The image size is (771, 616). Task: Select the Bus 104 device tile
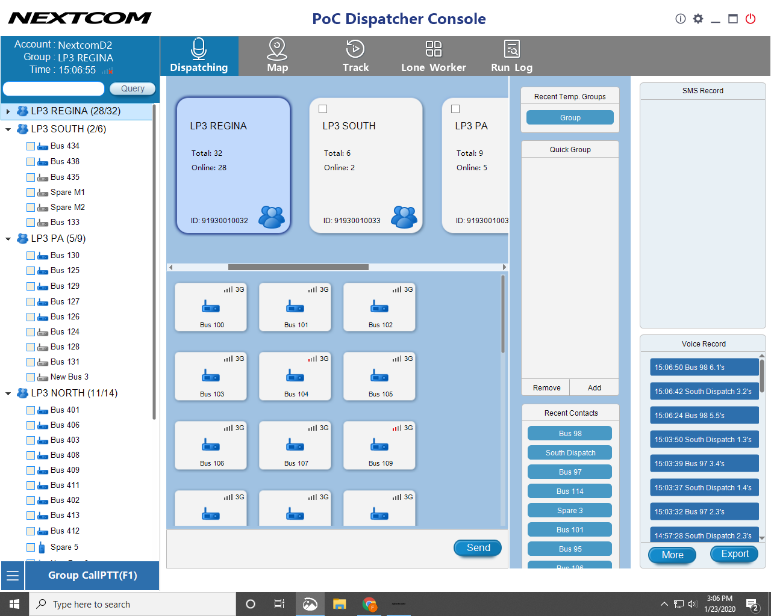[295, 377]
